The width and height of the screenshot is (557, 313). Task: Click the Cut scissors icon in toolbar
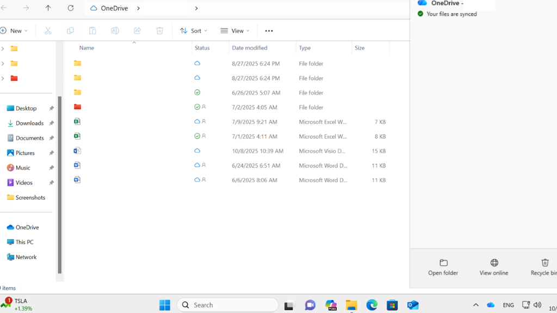click(x=48, y=31)
